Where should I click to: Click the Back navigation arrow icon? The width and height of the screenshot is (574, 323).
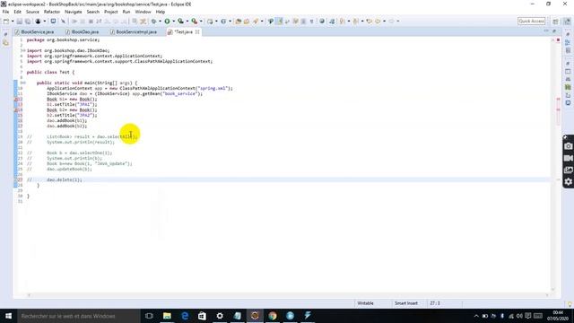coord(378,22)
